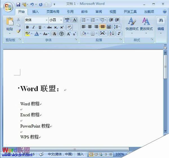Open Change Styles (更改样式) menu
Image resolution: width=169 pixels, height=158 pixels.
146,25
